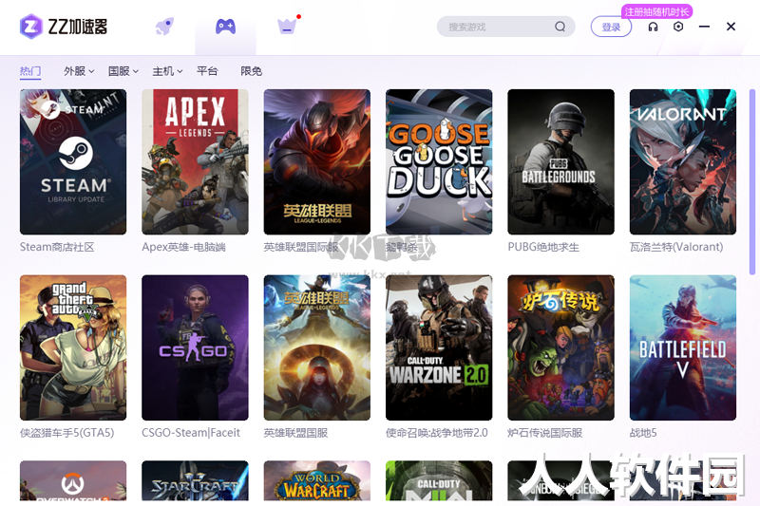Viewport: 760px width, 506px height.
Task: Switch to the gamepad games tab
Action: [x=225, y=27]
